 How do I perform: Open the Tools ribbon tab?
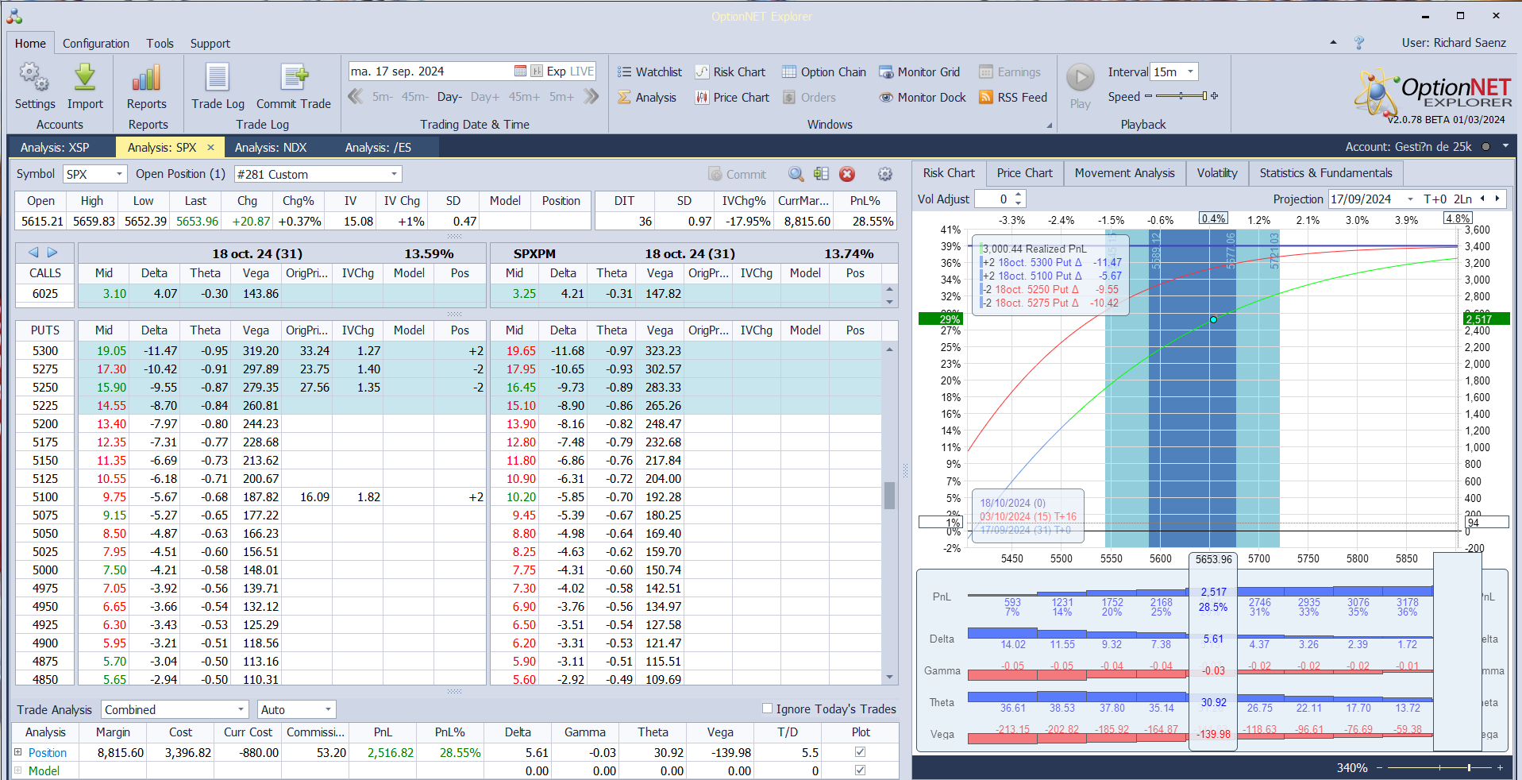pyautogui.click(x=160, y=44)
